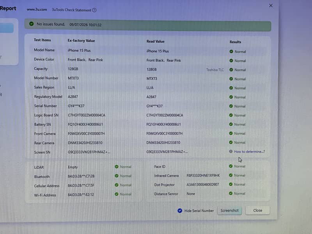Select Dot Projector value A3A613000460ED907
This screenshot has height=234, width=312.
[202, 184]
